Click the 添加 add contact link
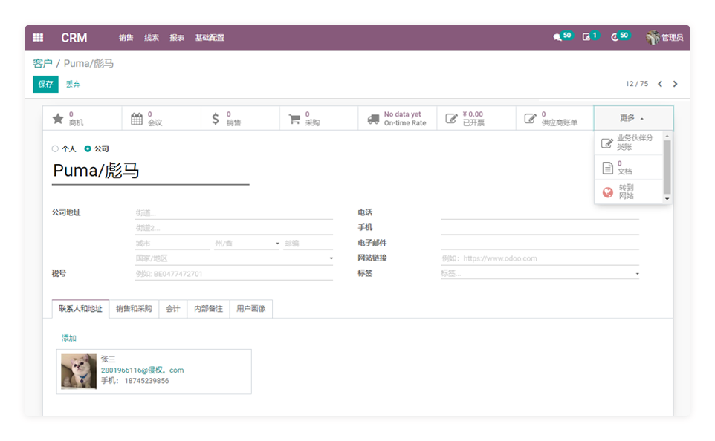Image resolution: width=715 pixels, height=441 pixels. (69, 339)
